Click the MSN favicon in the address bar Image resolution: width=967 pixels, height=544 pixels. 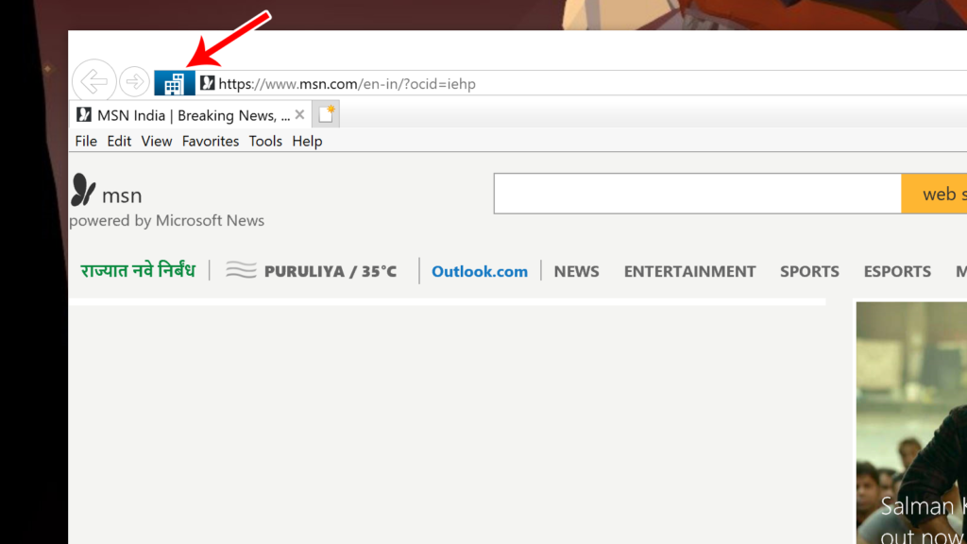click(207, 83)
